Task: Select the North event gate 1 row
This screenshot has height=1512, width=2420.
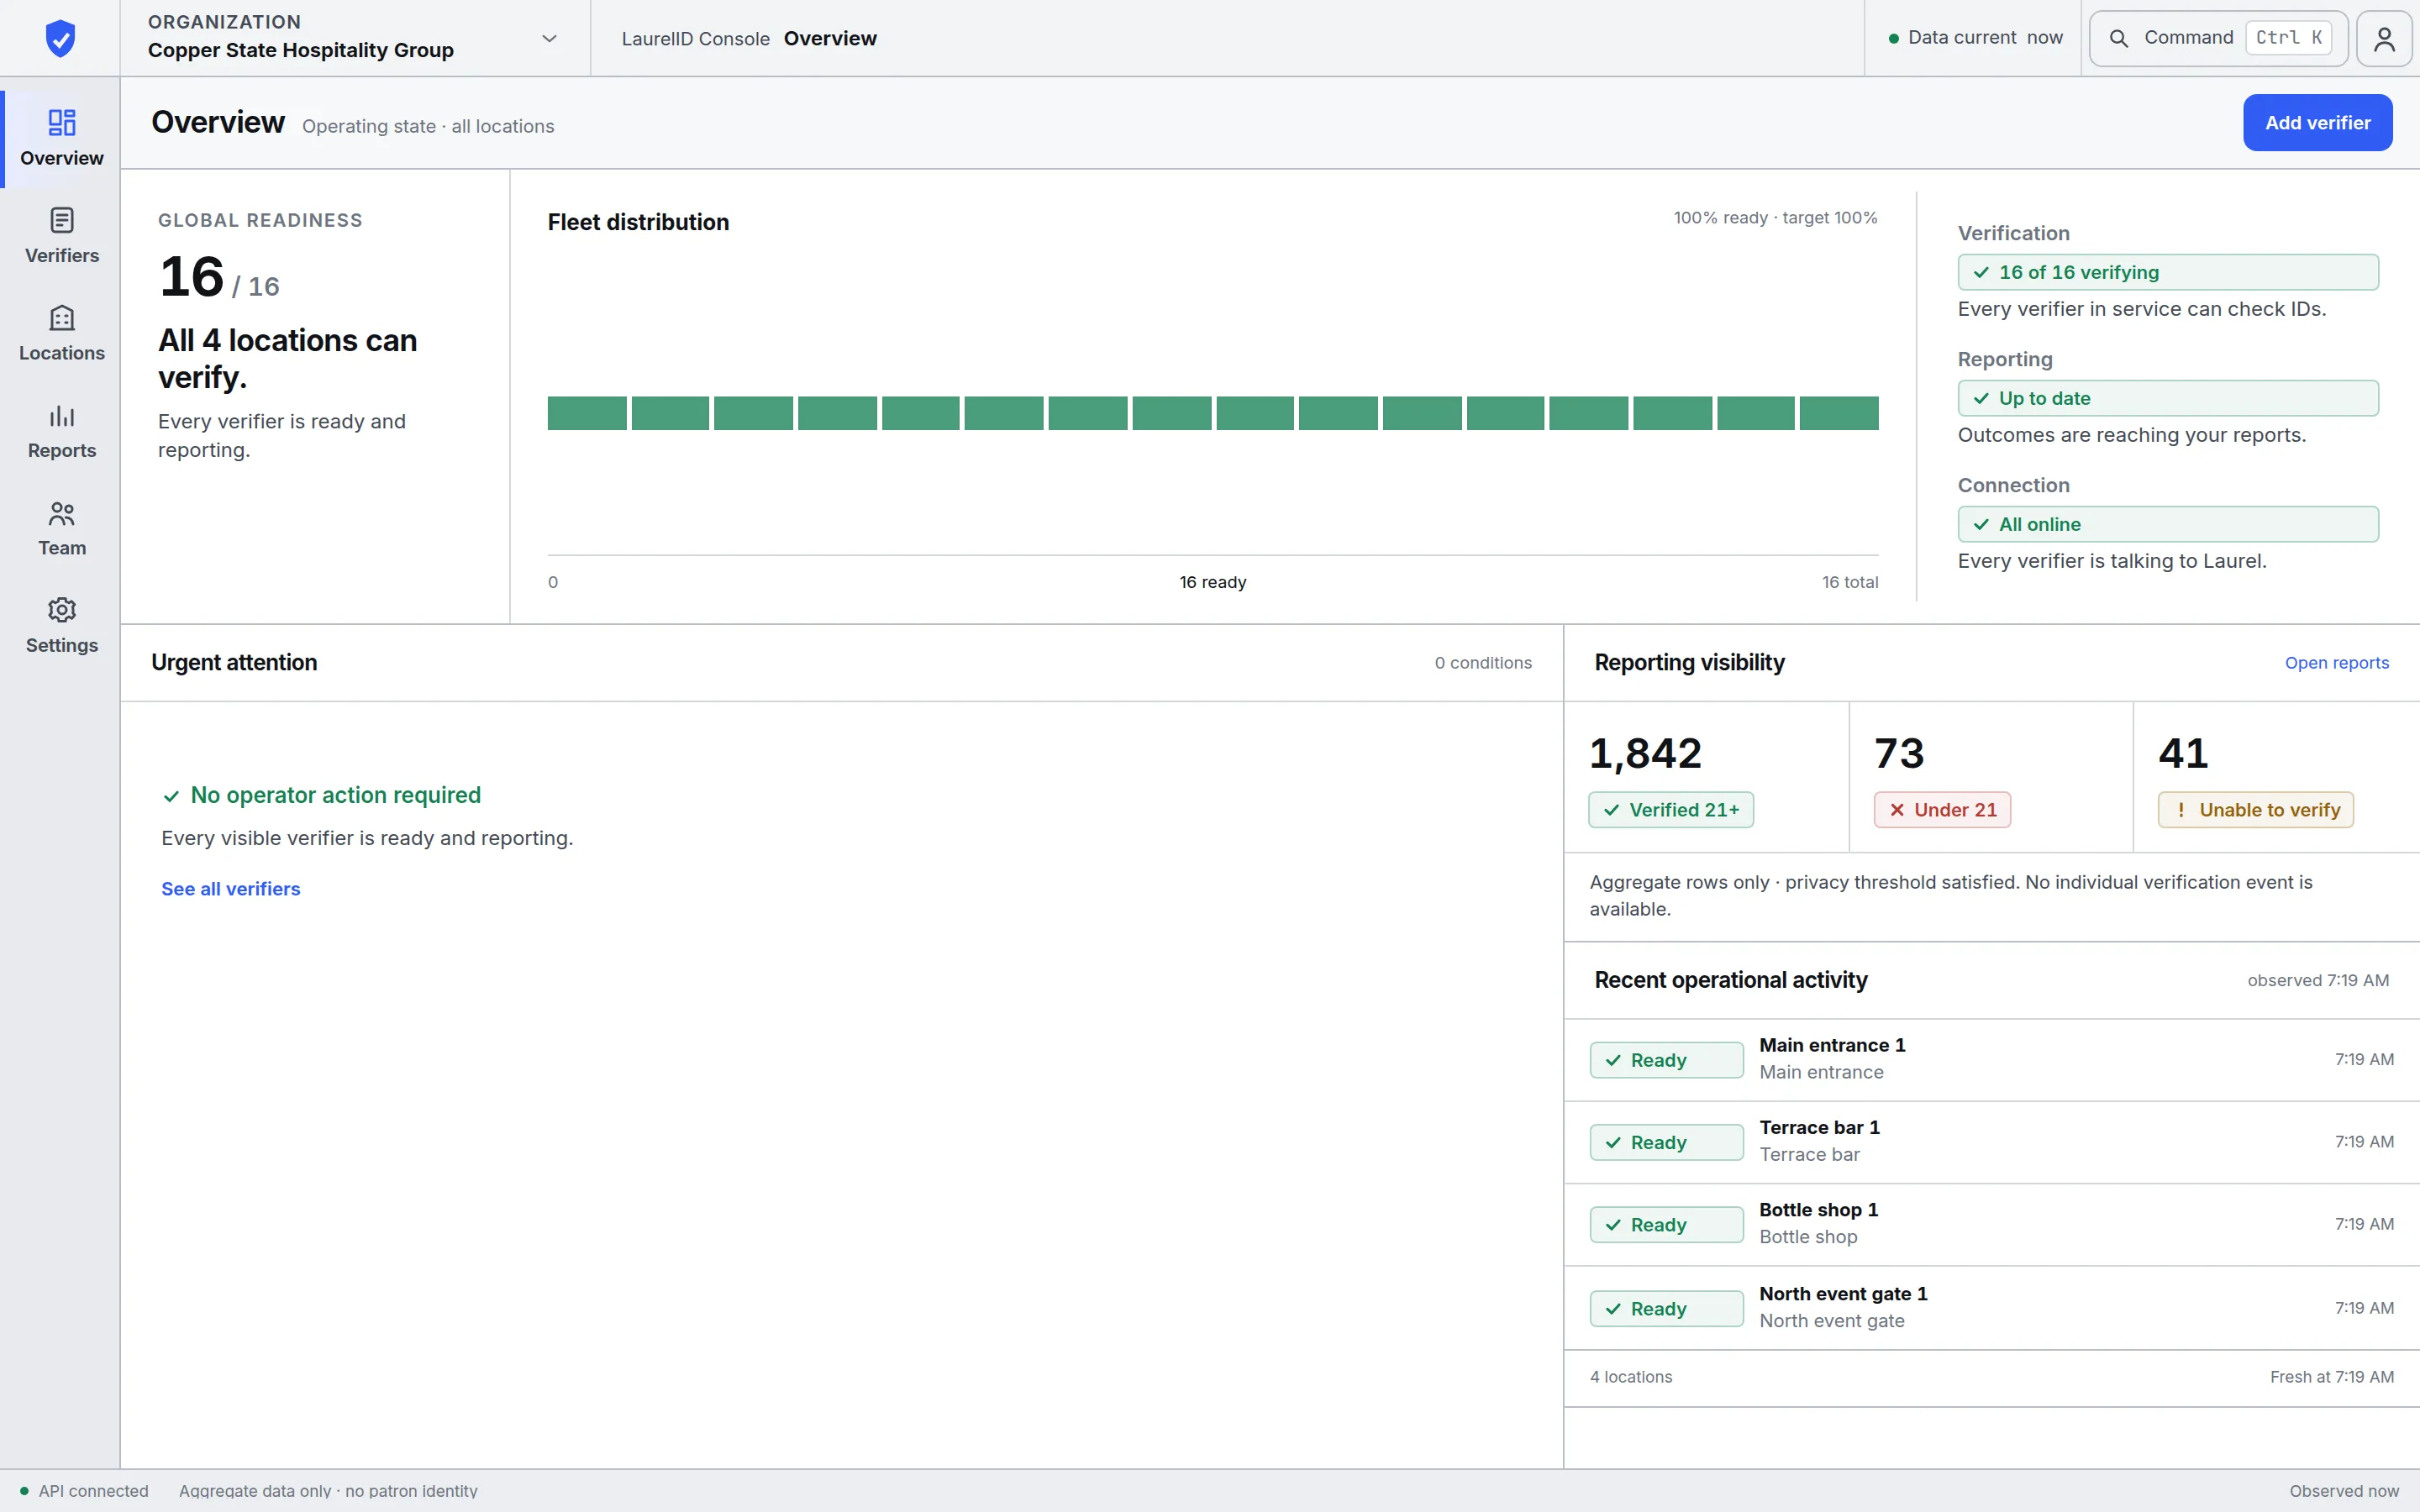Action: pyautogui.click(x=1991, y=1308)
